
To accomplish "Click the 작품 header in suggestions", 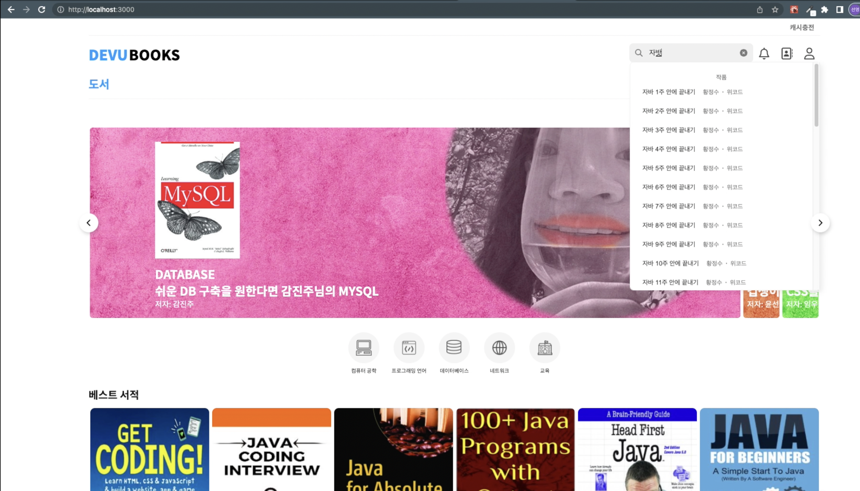I will pos(721,77).
